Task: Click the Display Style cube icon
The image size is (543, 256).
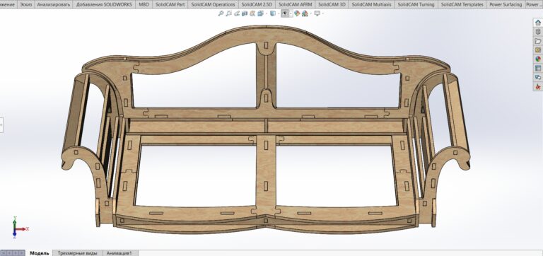Action: pyautogui.click(x=273, y=13)
